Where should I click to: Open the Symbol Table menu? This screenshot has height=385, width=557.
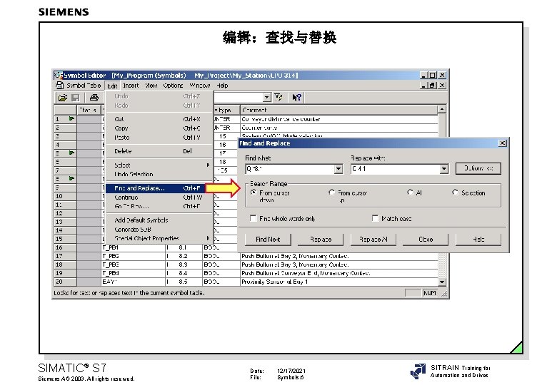(x=84, y=86)
